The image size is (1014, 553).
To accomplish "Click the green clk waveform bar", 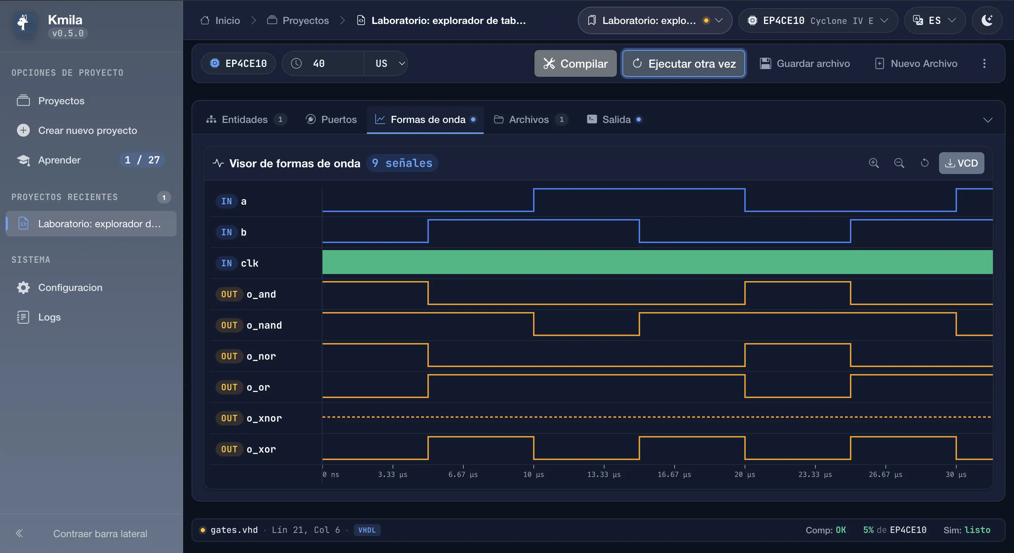I will pyautogui.click(x=657, y=262).
